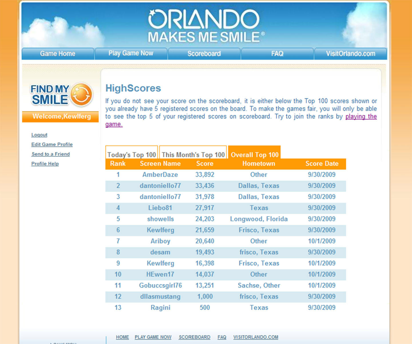Select score 33,892
Viewport: 412px width, 344px height.
pyautogui.click(x=205, y=175)
